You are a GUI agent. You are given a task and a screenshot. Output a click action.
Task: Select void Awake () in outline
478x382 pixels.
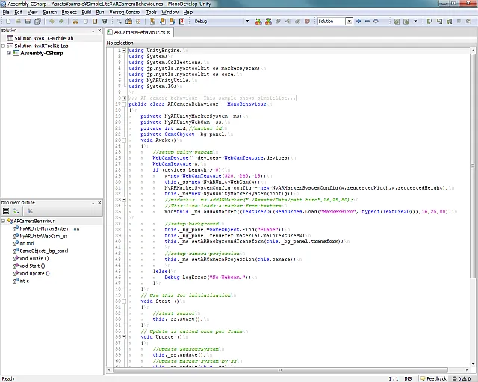(x=34, y=259)
